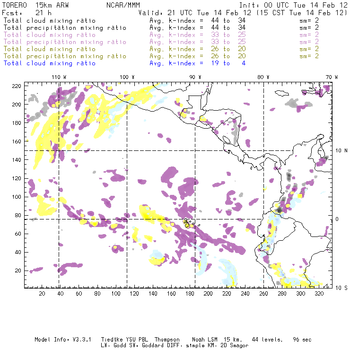
Task: Select the x-axis tick label "120"
Action: pyautogui.click(x=134, y=294)
